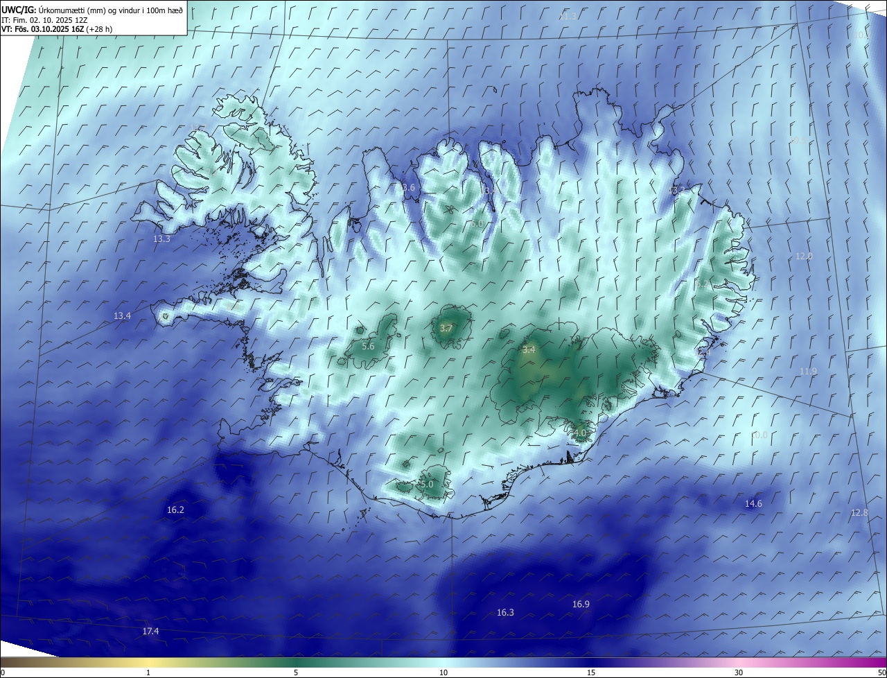Select the 14.6 value southeast of Iceland
Screen dimensions: 887x678
[x=753, y=503]
